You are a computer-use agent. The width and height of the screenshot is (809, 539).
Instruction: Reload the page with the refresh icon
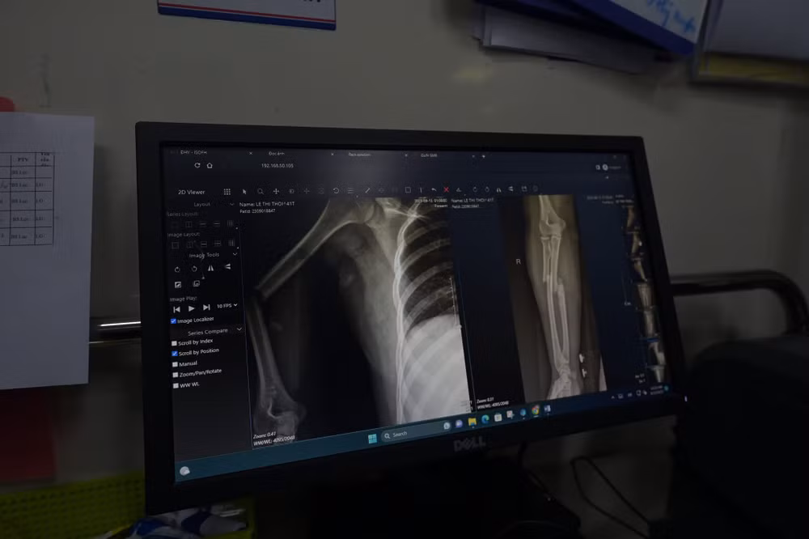197,165
